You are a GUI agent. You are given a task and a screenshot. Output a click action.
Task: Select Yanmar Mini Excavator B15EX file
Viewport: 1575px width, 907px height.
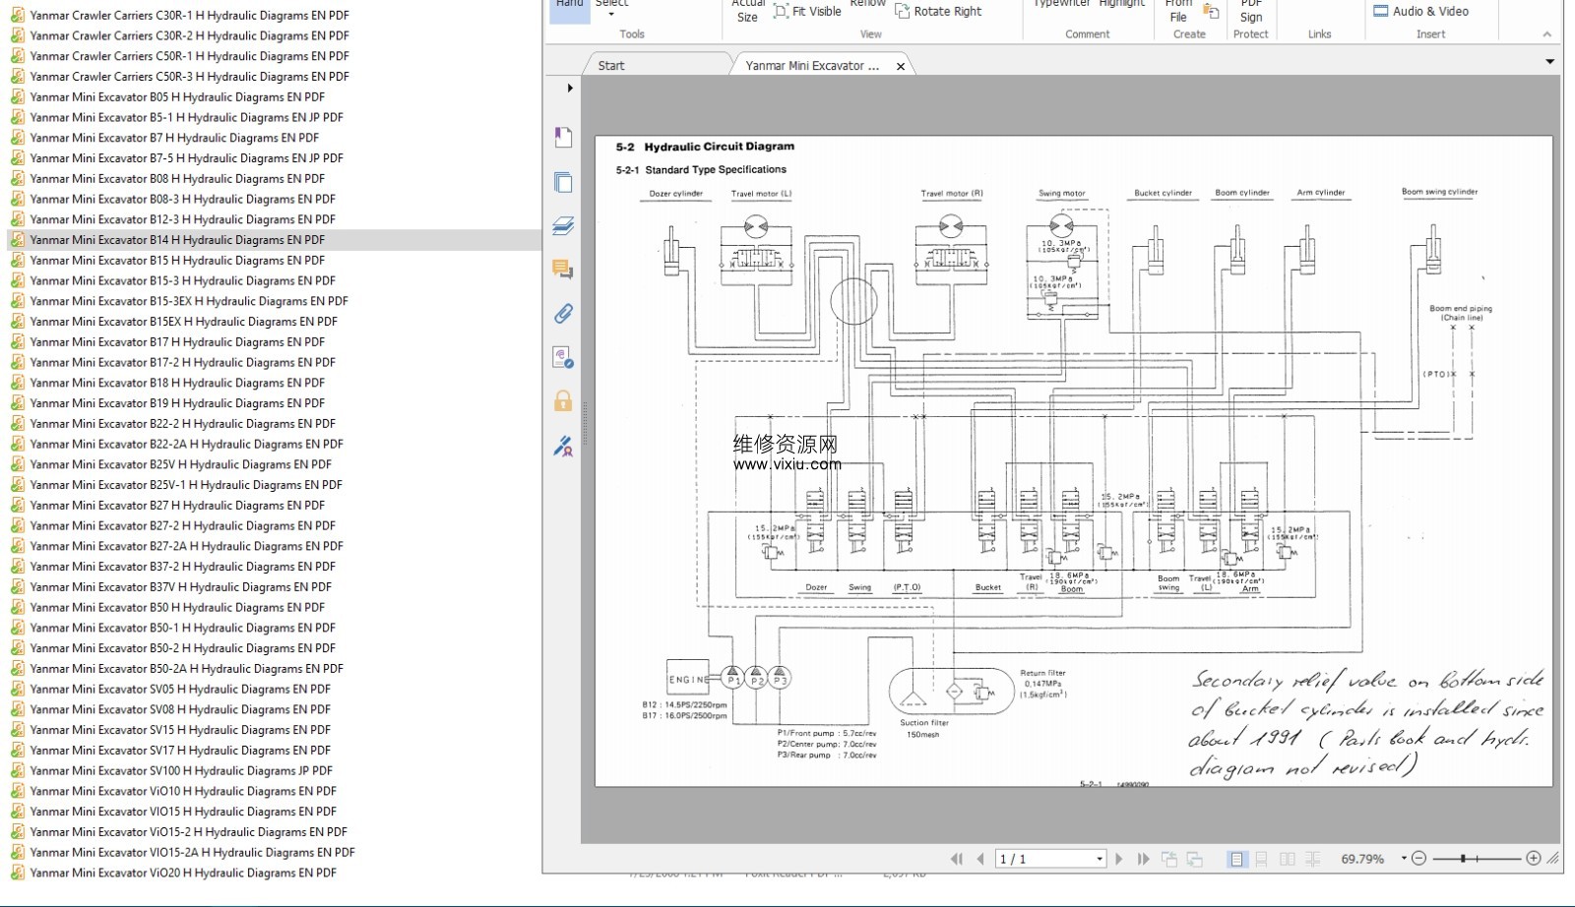point(184,322)
